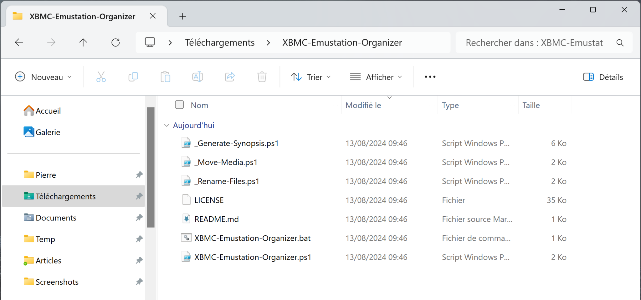The width and height of the screenshot is (641, 300).
Task: Sort files by the Type column header
Action: click(x=450, y=106)
